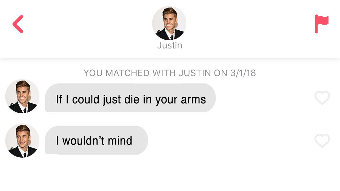Select the "I wouldn't mind" message bubble

96,140
